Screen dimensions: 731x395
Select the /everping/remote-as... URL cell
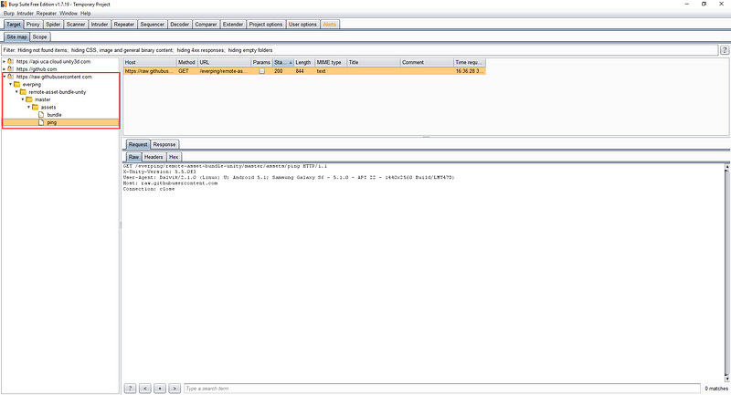tap(224, 71)
